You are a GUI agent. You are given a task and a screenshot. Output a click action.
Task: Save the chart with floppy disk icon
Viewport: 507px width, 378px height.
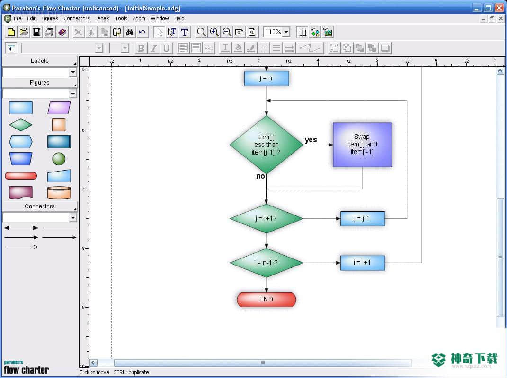tap(36, 32)
